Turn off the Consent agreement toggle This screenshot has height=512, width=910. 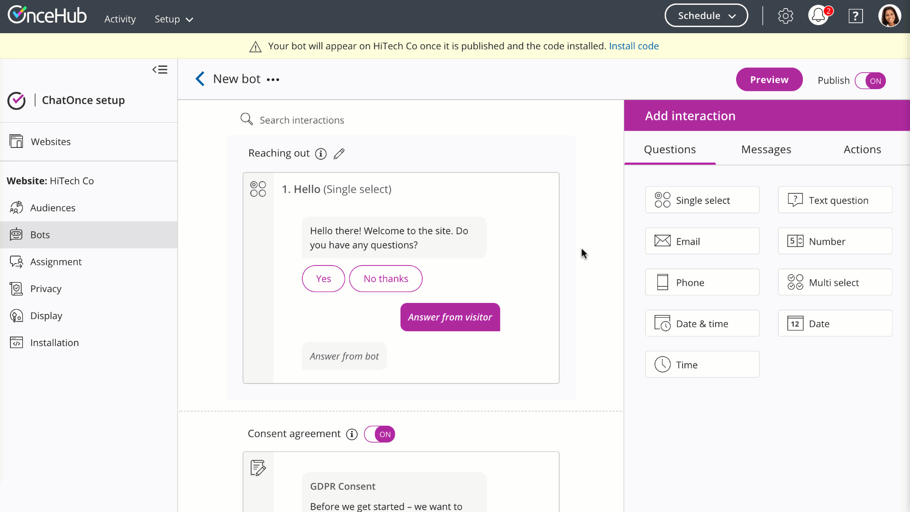click(380, 434)
